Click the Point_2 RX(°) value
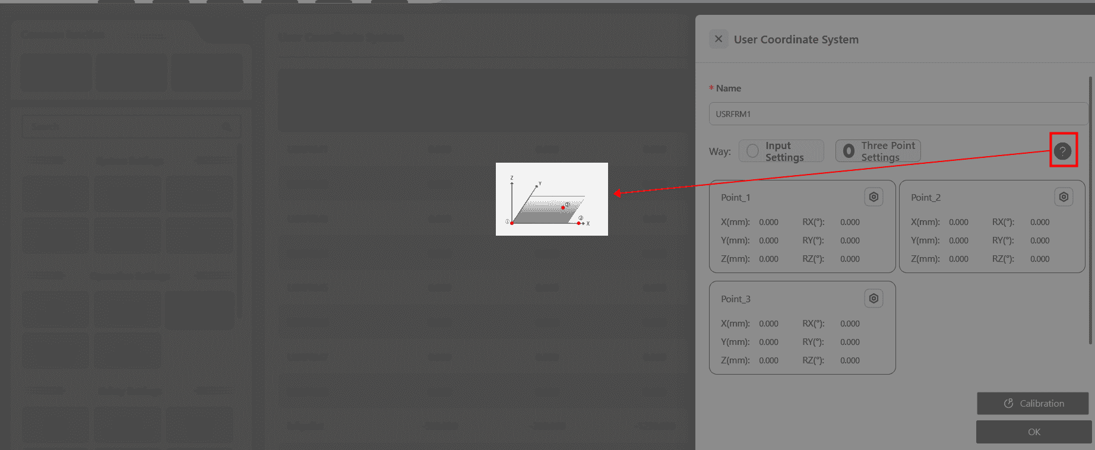 click(x=1040, y=222)
